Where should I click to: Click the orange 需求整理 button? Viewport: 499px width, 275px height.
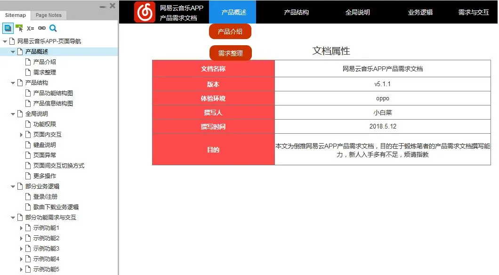[230, 53]
